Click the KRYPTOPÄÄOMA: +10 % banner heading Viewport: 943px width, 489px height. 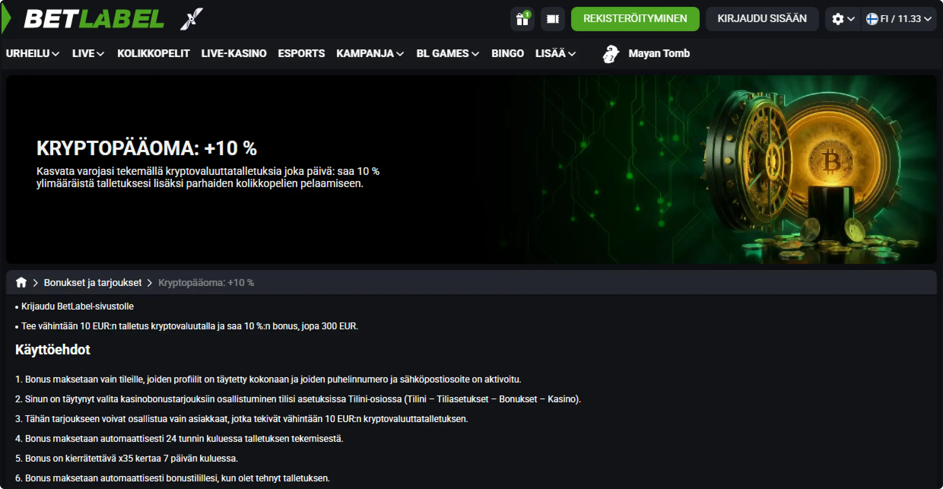point(147,148)
